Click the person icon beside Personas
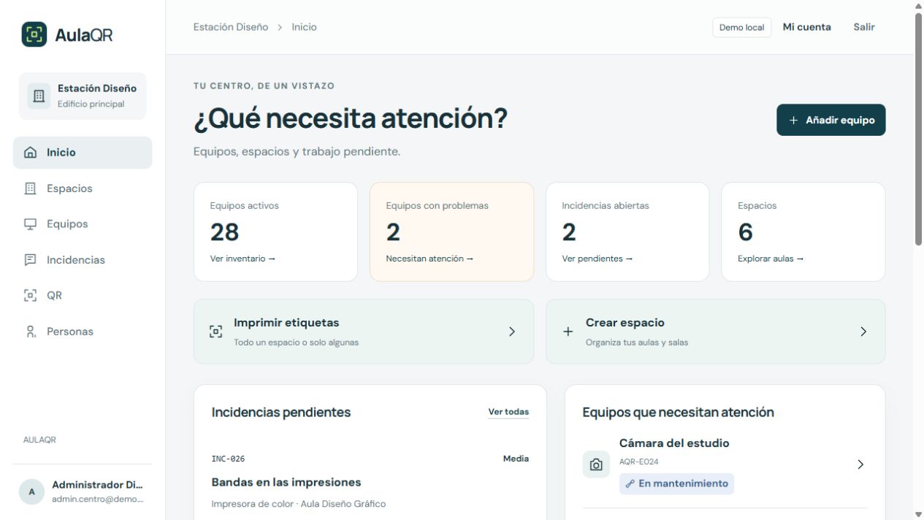The height and width of the screenshot is (520, 924). click(x=30, y=332)
